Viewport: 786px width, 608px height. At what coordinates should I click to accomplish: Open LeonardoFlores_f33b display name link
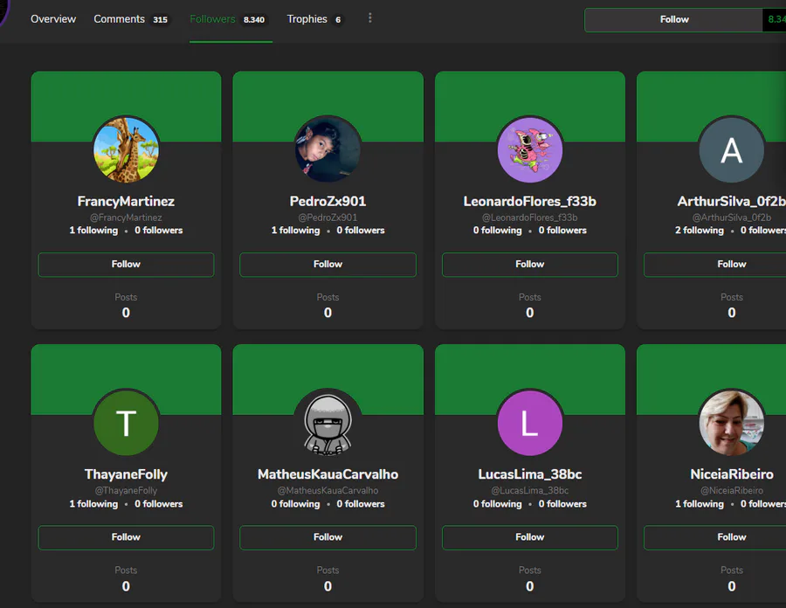(x=530, y=201)
